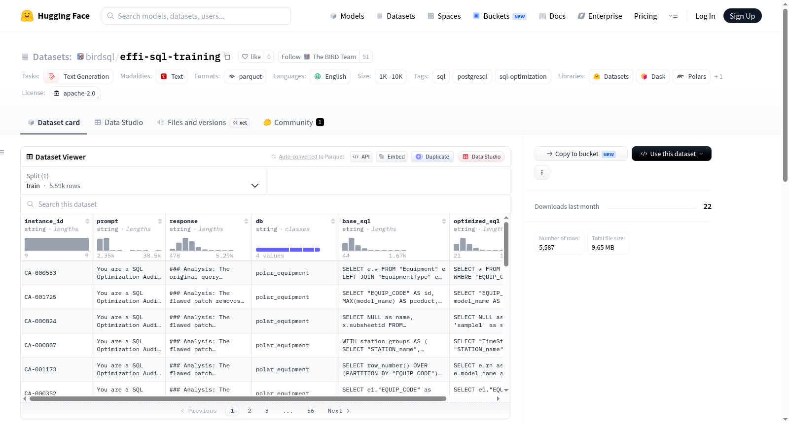Screen dimensions: 789x424
Task: Select the Datasets library tag
Action: [611, 76]
